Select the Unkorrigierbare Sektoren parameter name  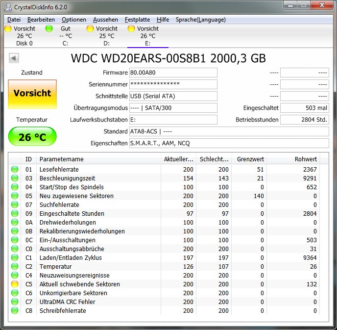click(73, 293)
